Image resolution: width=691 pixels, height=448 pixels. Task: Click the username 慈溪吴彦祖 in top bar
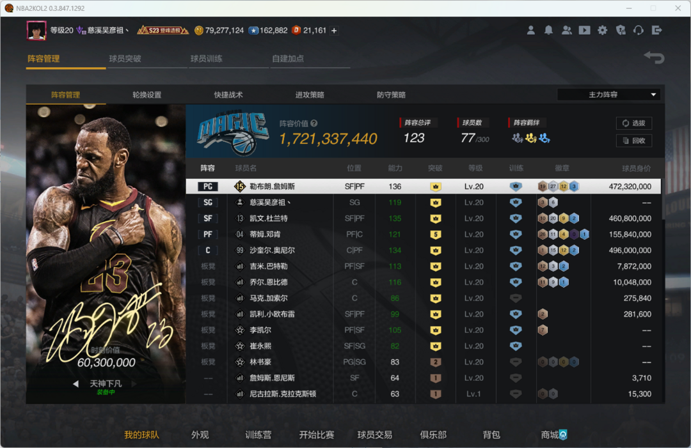tap(107, 31)
